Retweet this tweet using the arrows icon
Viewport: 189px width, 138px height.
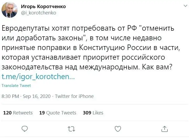coord(71,129)
